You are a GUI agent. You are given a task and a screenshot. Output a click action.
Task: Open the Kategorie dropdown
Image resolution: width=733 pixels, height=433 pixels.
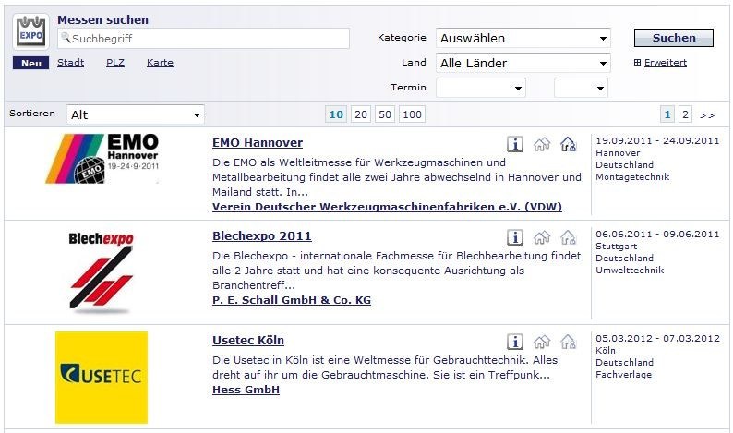point(523,38)
